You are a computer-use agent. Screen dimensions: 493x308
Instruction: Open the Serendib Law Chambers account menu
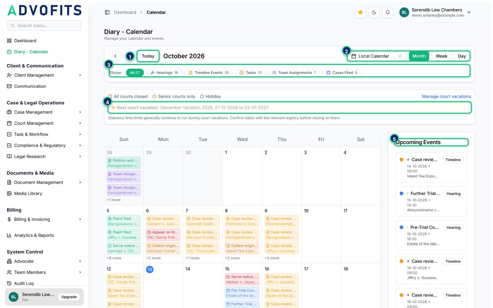click(x=435, y=12)
